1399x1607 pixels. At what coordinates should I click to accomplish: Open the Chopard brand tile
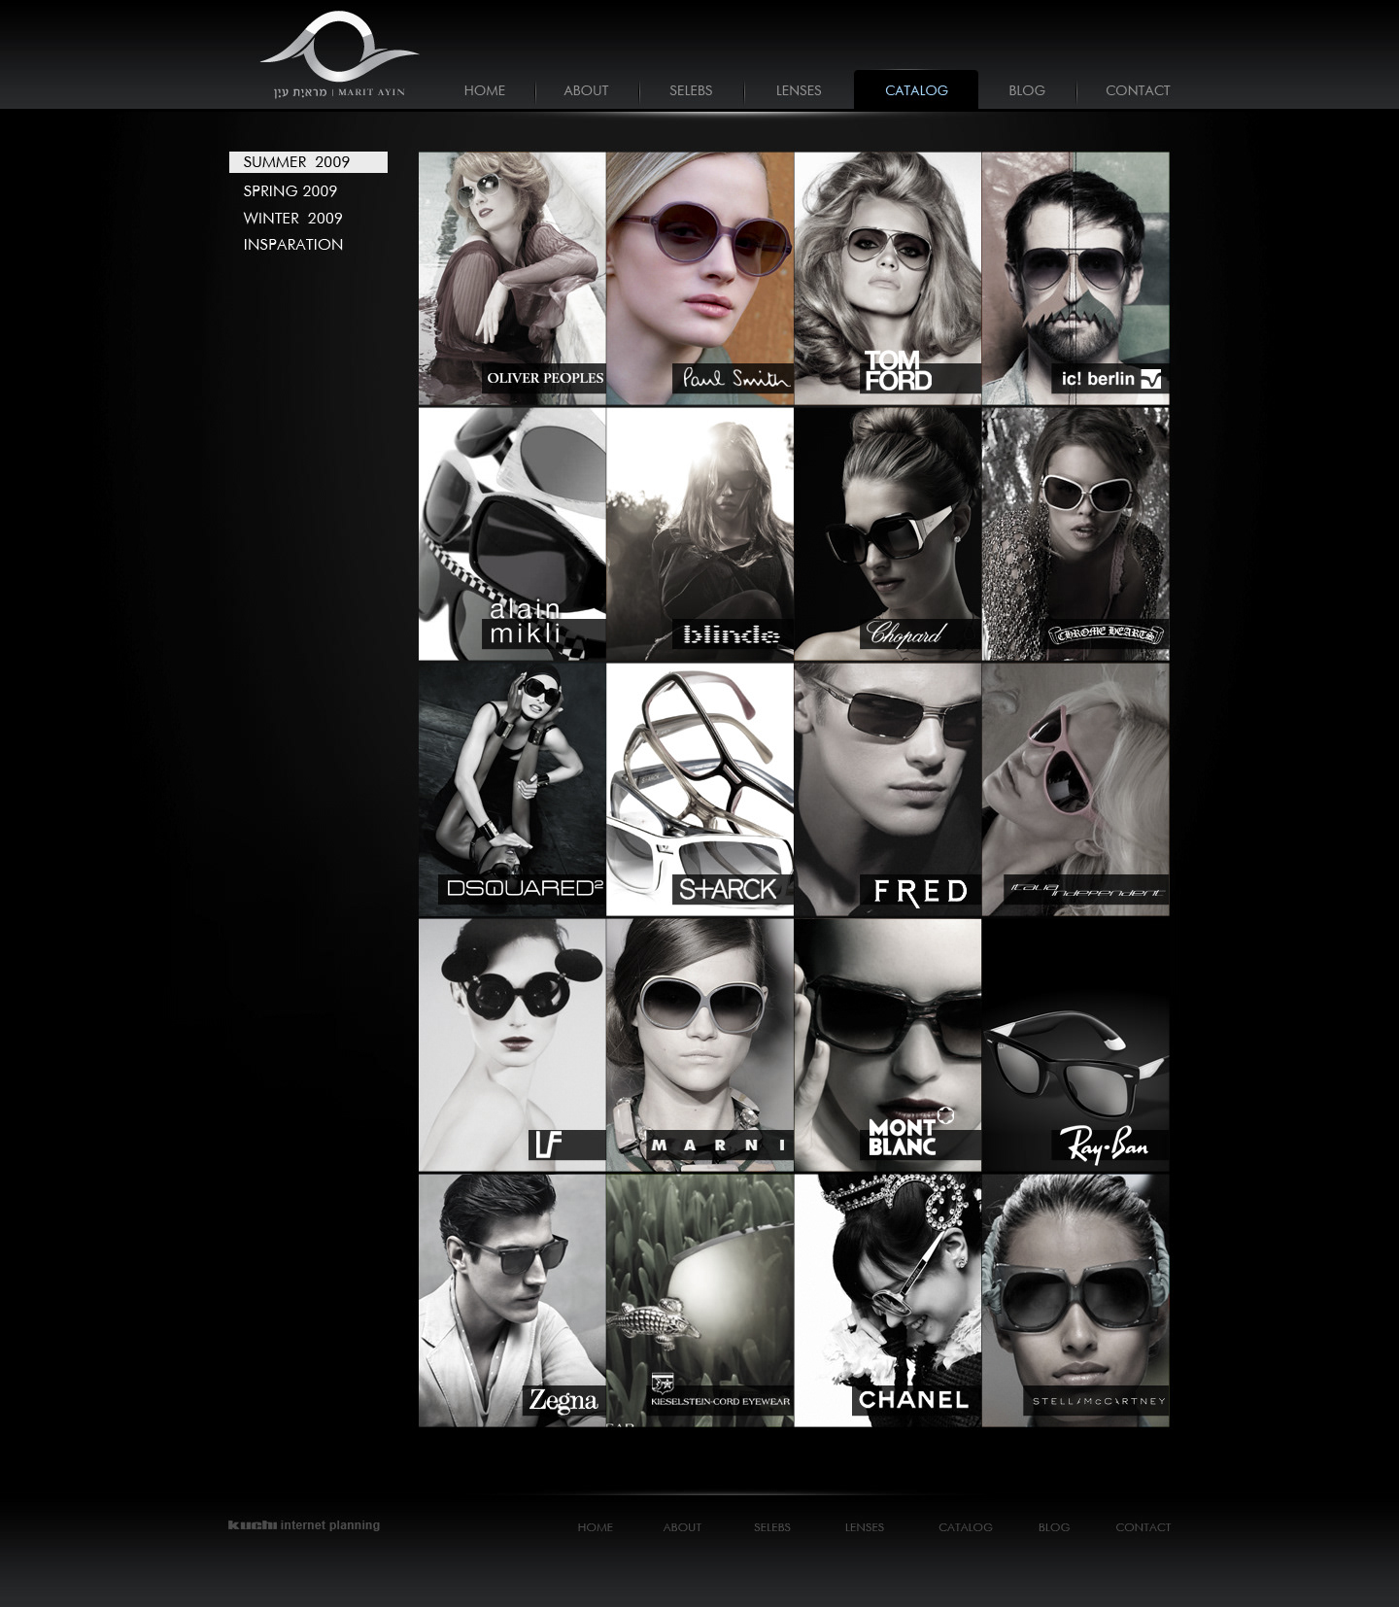[888, 533]
